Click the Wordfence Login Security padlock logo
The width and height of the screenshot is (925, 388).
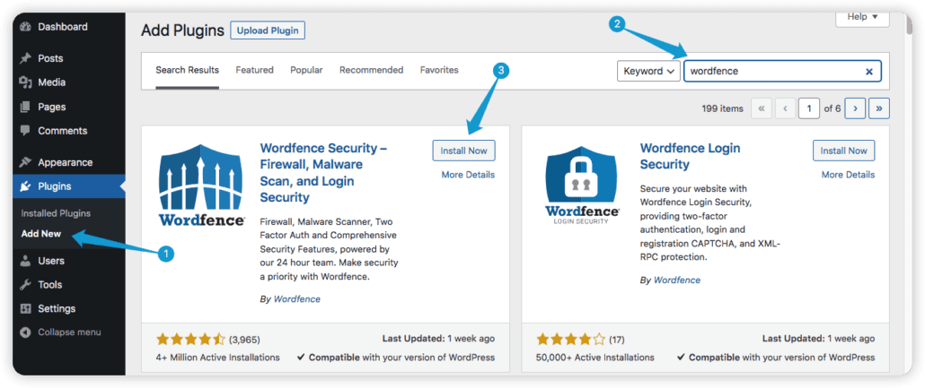tap(582, 185)
